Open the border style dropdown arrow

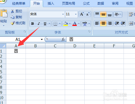60,24
